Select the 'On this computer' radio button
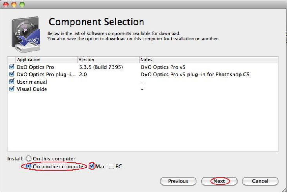 coord(29,159)
